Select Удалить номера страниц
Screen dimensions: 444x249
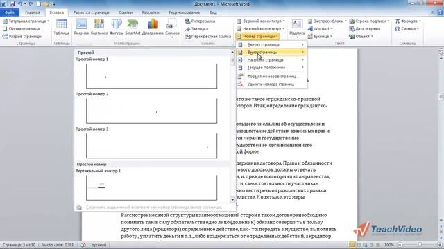point(271,84)
